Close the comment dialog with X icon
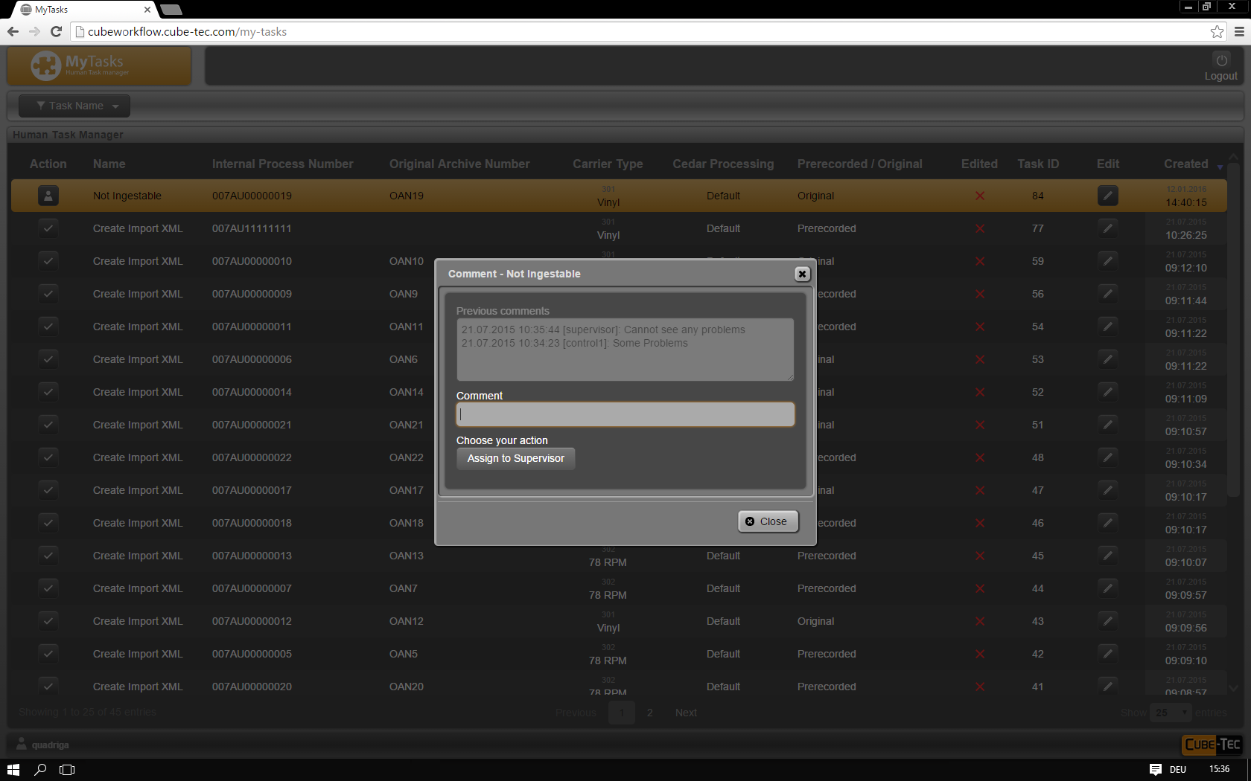The height and width of the screenshot is (781, 1251). (802, 274)
